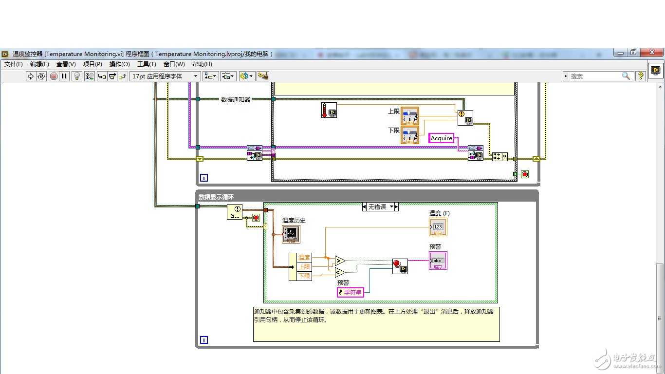This screenshot has width=665, height=374.
Task: Click the magnifier icon in the search box
Action: click(626, 76)
